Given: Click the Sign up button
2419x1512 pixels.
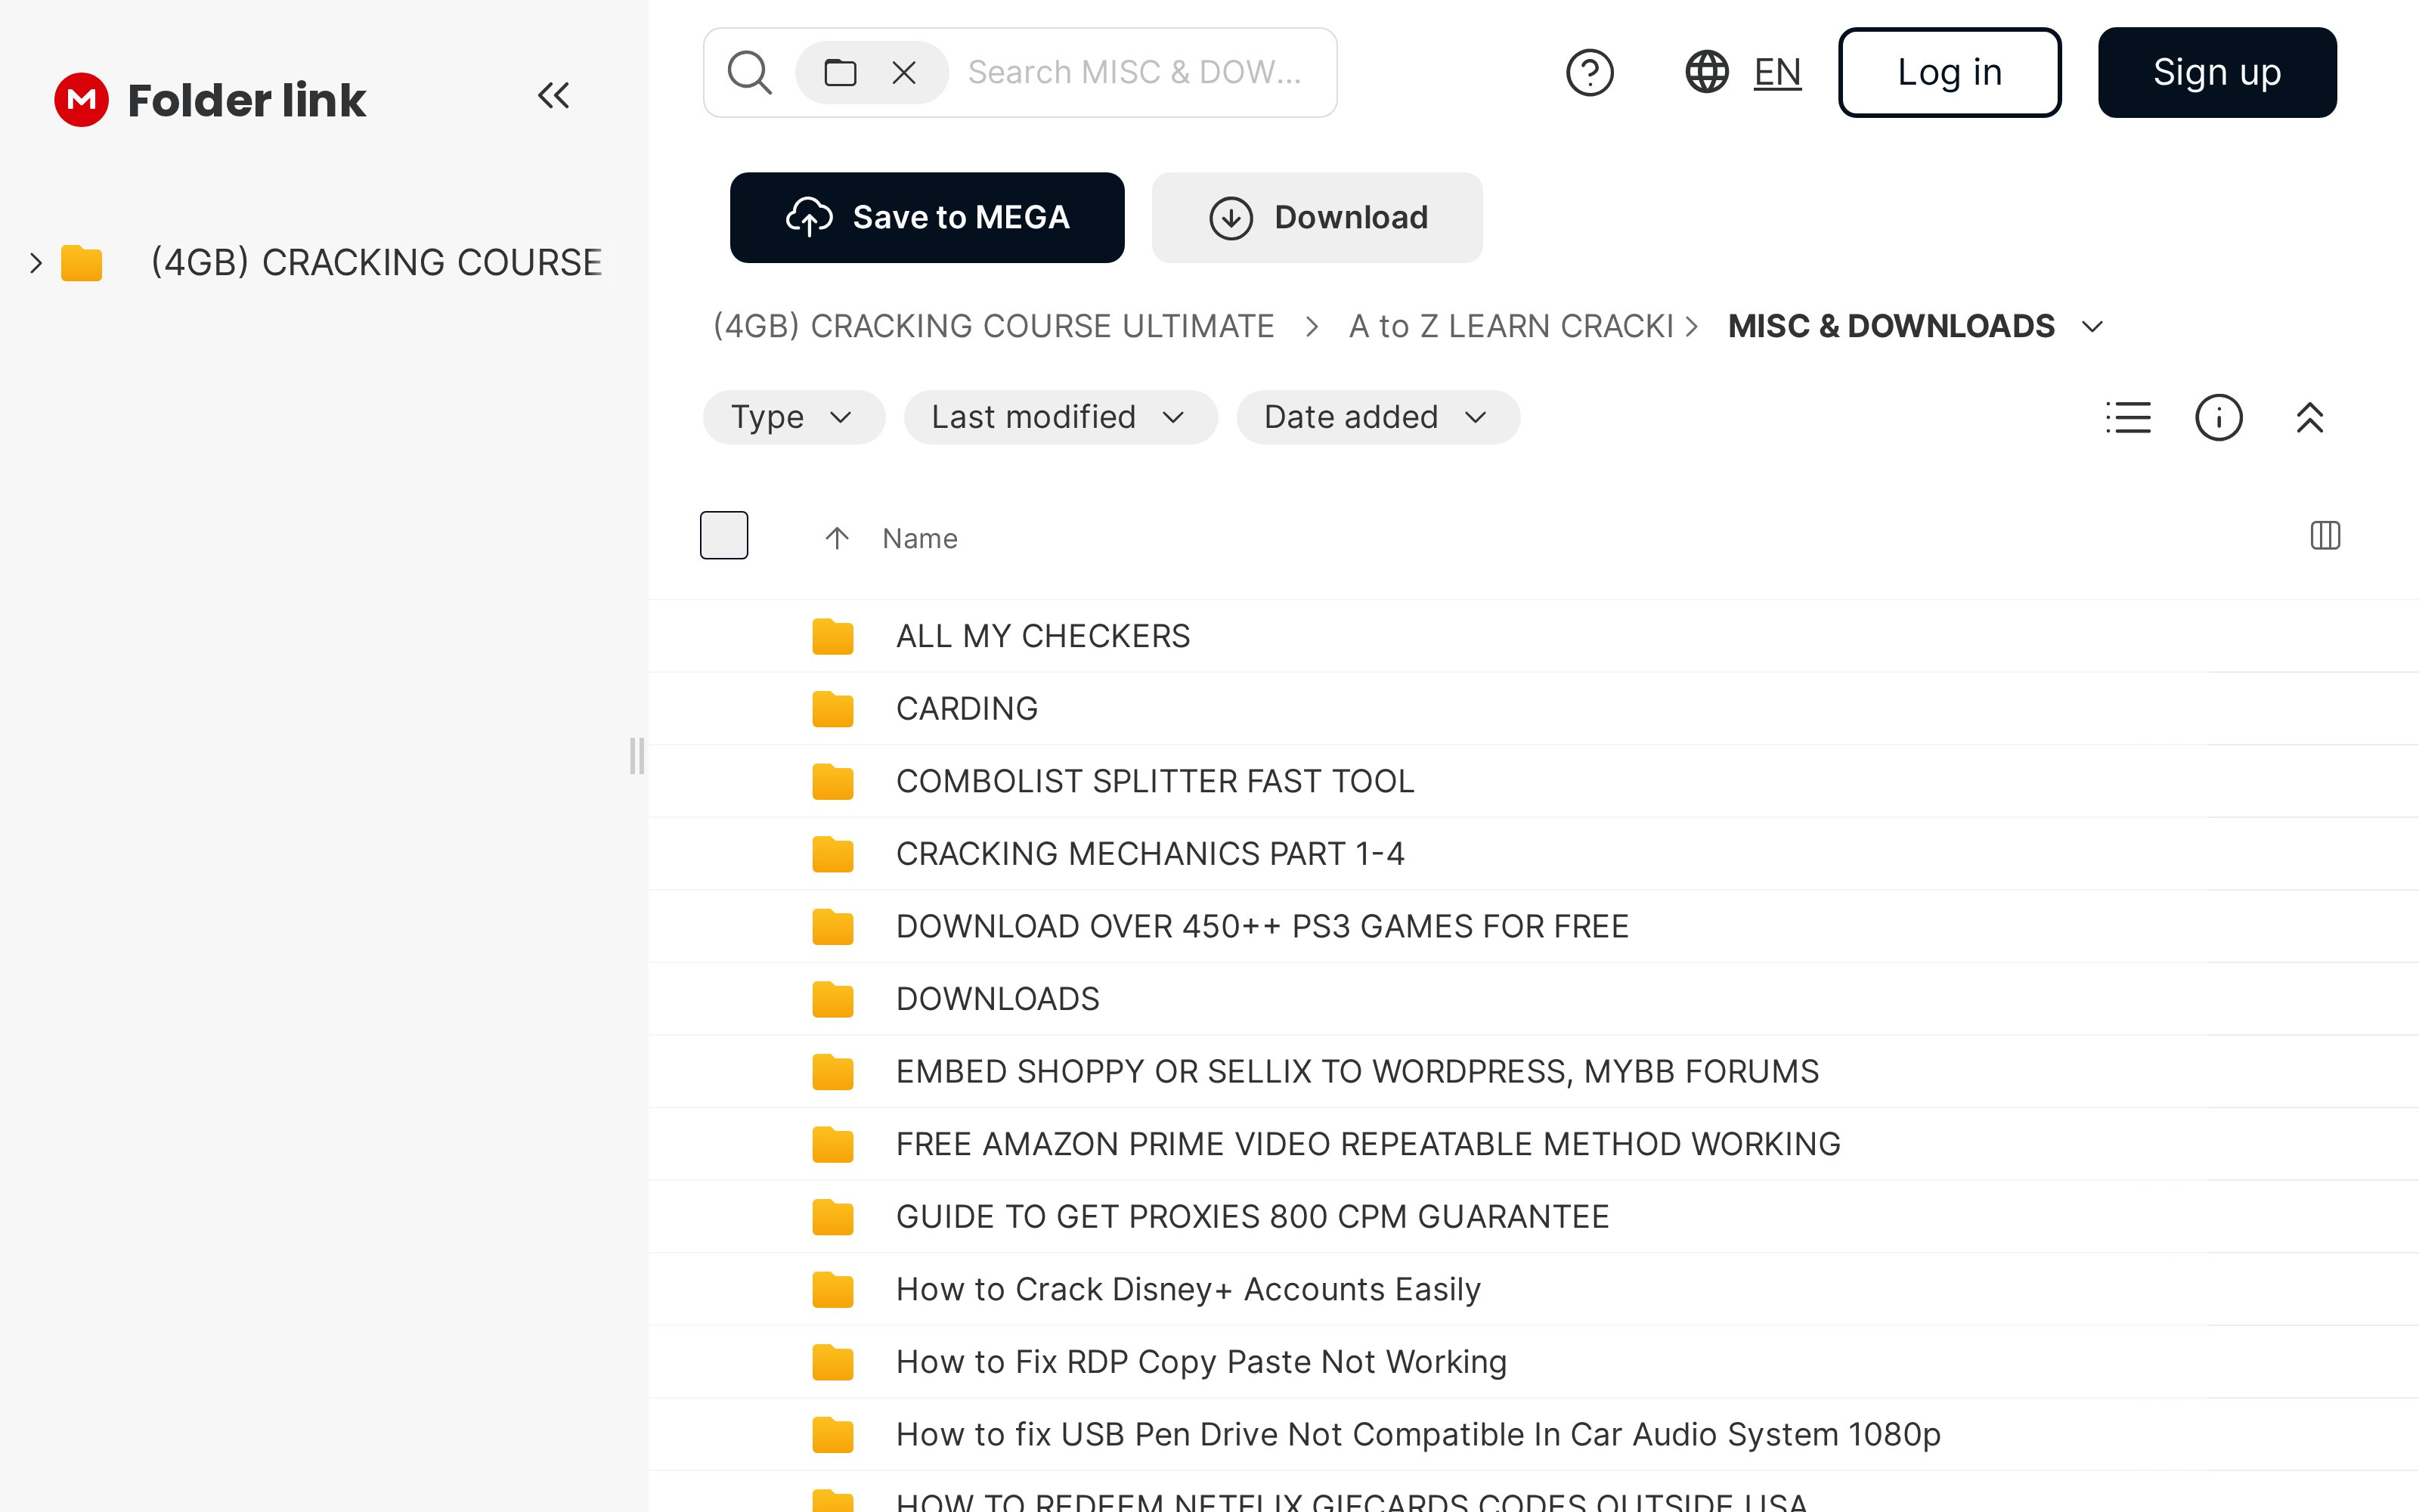Looking at the screenshot, I should pyautogui.click(x=2216, y=72).
